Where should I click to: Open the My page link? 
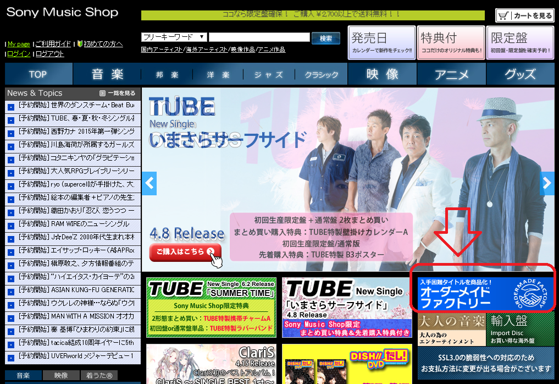[x=19, y=44]
